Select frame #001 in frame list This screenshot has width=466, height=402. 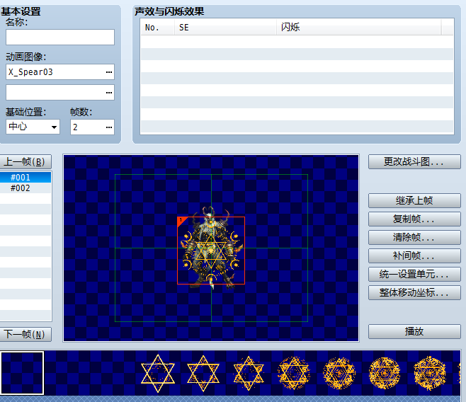[25, 177]
